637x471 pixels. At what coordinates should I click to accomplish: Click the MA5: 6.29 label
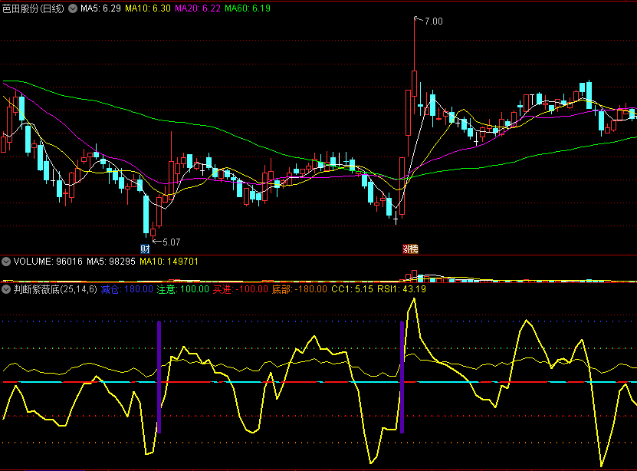pyautogui.click(x=100, y=8)
